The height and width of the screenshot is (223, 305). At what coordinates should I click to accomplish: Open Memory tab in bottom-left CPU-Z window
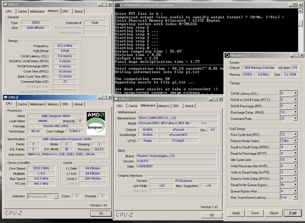point(53,104)
